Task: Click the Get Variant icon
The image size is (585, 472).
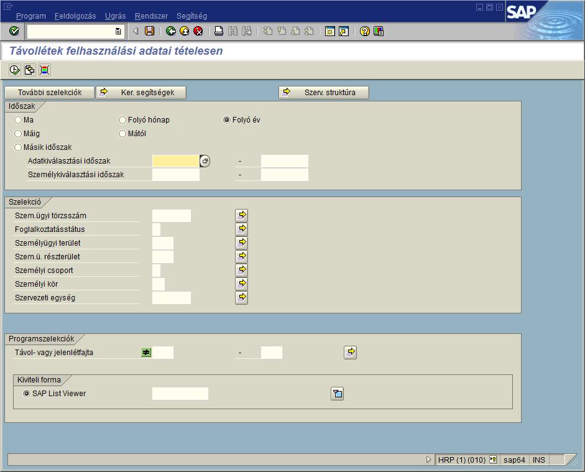Action: pos(29,70)
